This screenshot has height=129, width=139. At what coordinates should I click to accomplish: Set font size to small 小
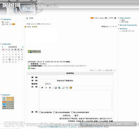(x=111, y=27)
